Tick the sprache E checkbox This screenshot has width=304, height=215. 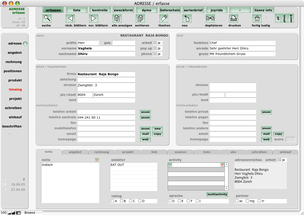click(179, 201)
